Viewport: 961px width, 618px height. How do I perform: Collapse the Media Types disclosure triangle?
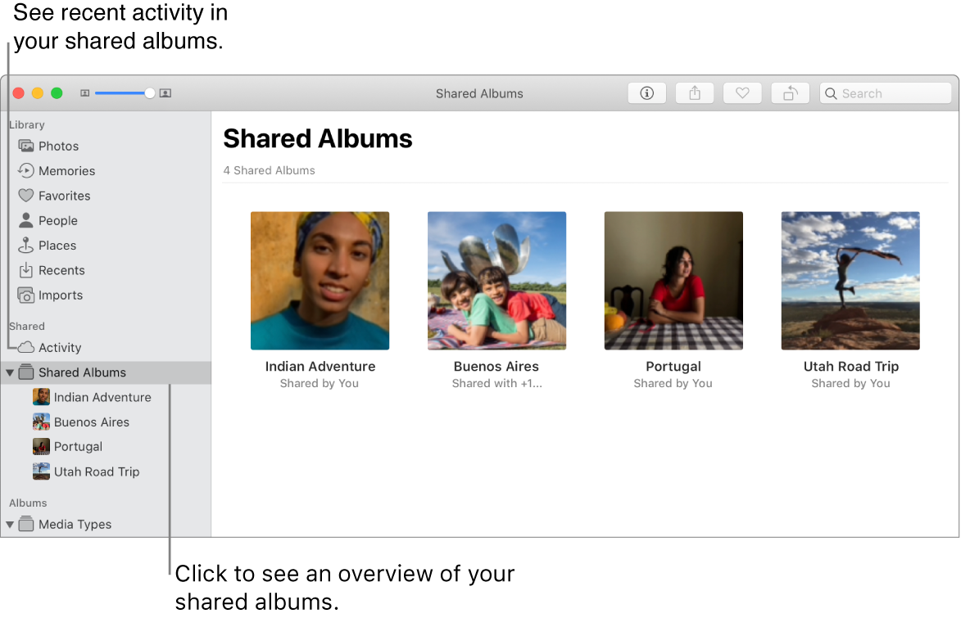[x=10, y=525]
